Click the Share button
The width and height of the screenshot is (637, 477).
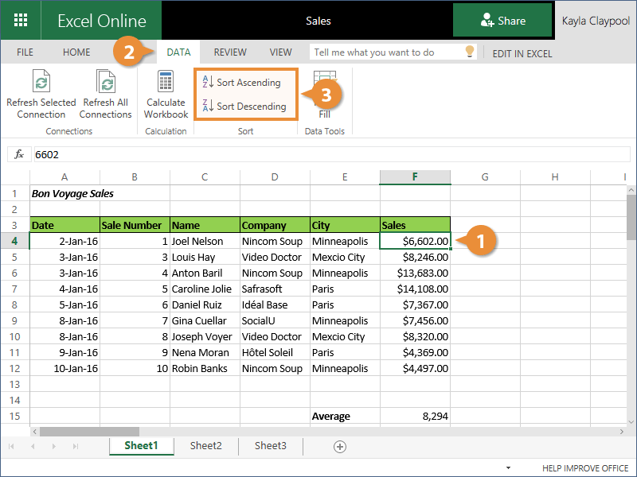click(502, 21)
